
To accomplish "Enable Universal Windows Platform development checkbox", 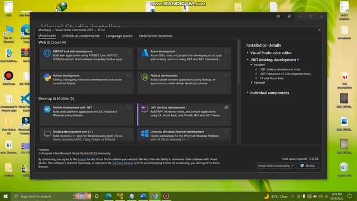I will pos(226,132).
